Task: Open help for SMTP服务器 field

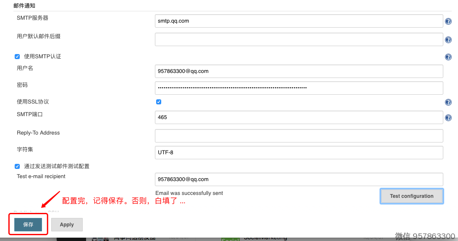Action: tap(448, 21)
